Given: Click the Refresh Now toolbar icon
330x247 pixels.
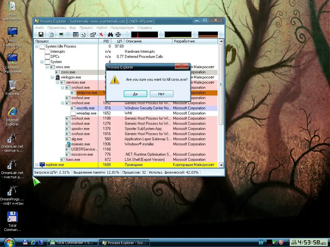Looking at the screenshot, I should [x=51, y=35].
